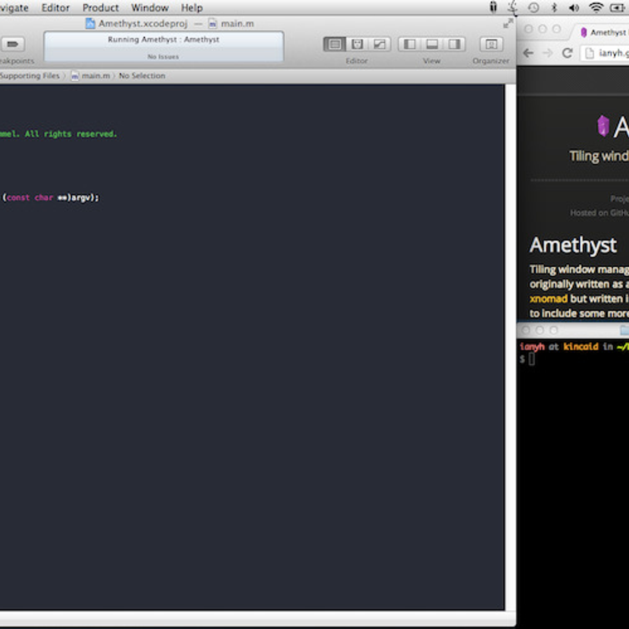Open the Wi-Fi status menu
Viewport: 629px width, 629px height.
point(595,7)
